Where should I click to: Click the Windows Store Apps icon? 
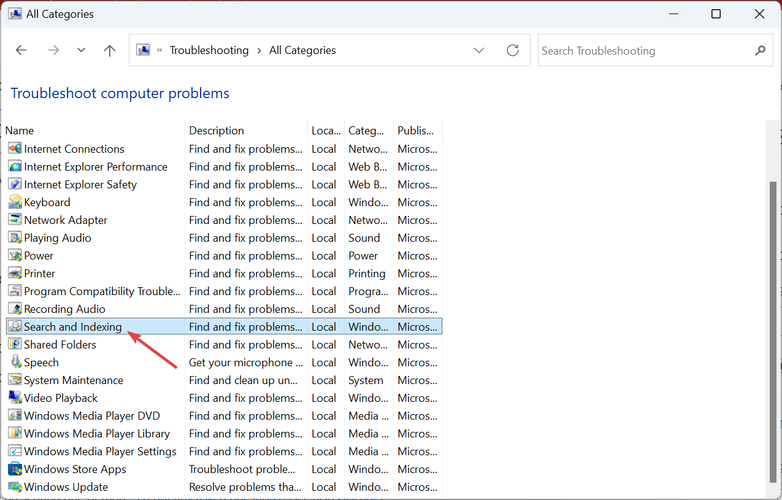coord(15,469)
